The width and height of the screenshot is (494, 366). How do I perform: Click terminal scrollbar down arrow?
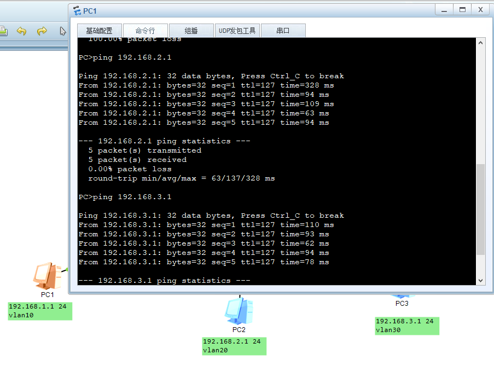pos(480,280)
